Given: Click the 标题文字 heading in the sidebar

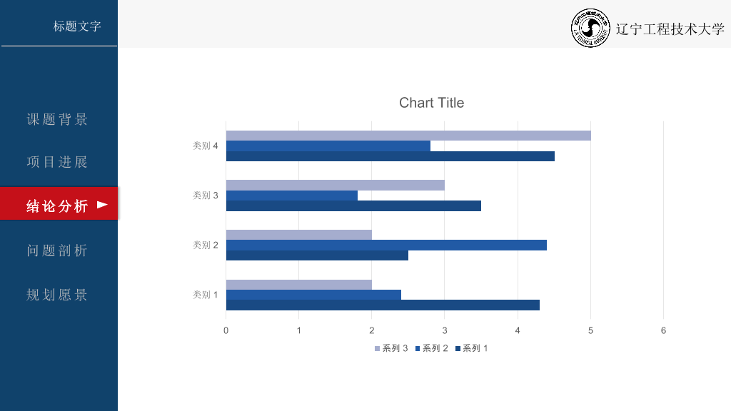Looking at the screenshot, I should [77, 26].
